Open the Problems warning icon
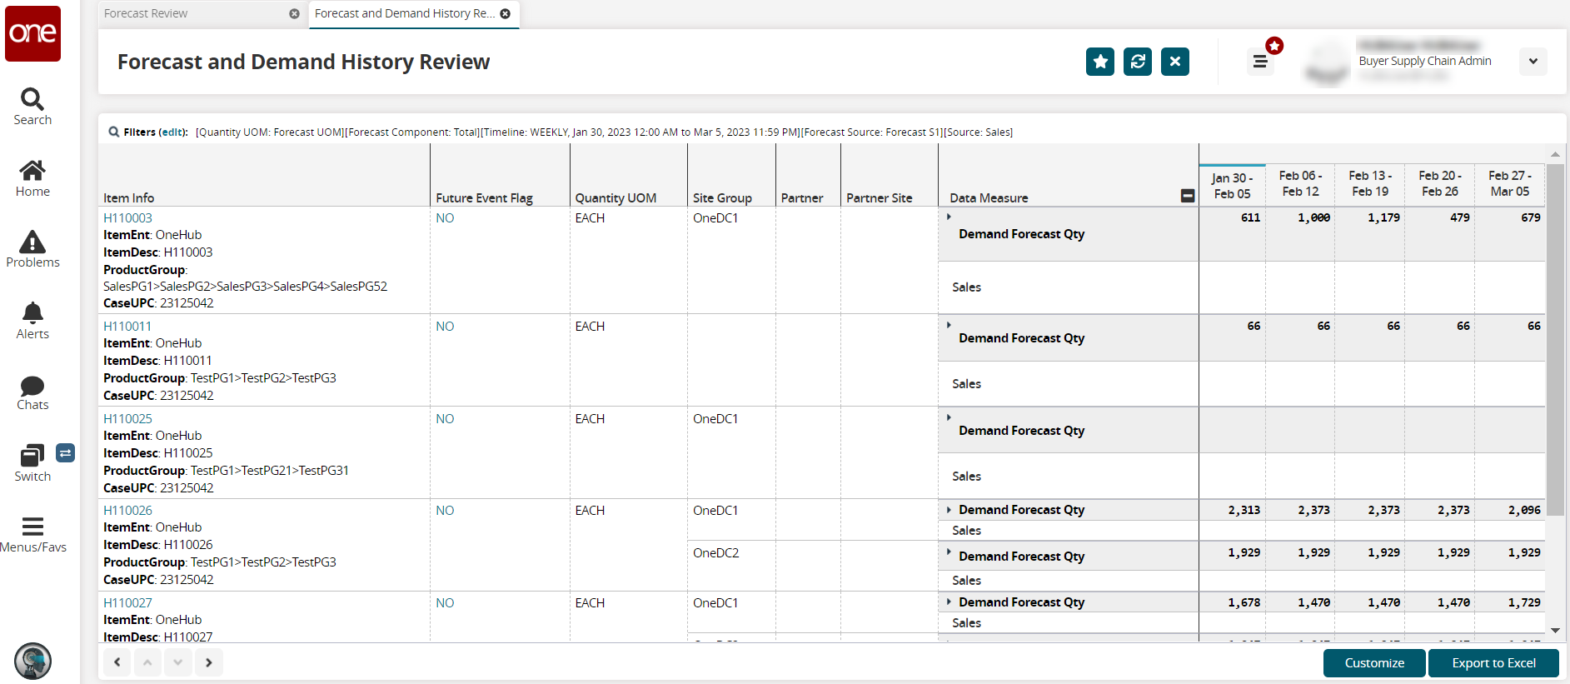This screenshot has height=684, width=1570. (x=32, y=249)
